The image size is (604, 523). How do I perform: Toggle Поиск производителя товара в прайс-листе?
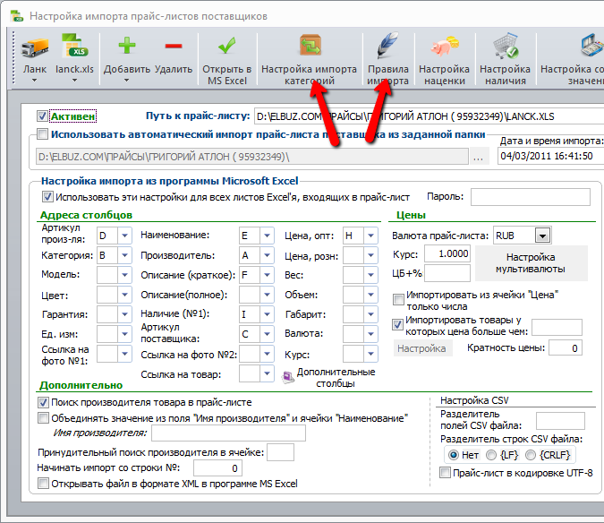43,403
